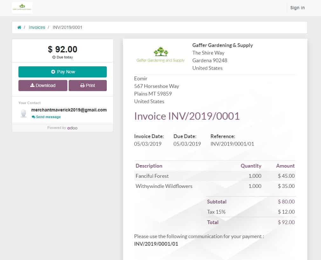Click the INV/2019/0001 breadcrumb text
Viewport: 321px width, 260px height.
click(x=67, y=27)
